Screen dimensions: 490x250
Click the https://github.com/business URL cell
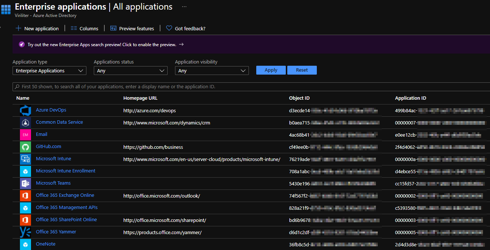153,147
